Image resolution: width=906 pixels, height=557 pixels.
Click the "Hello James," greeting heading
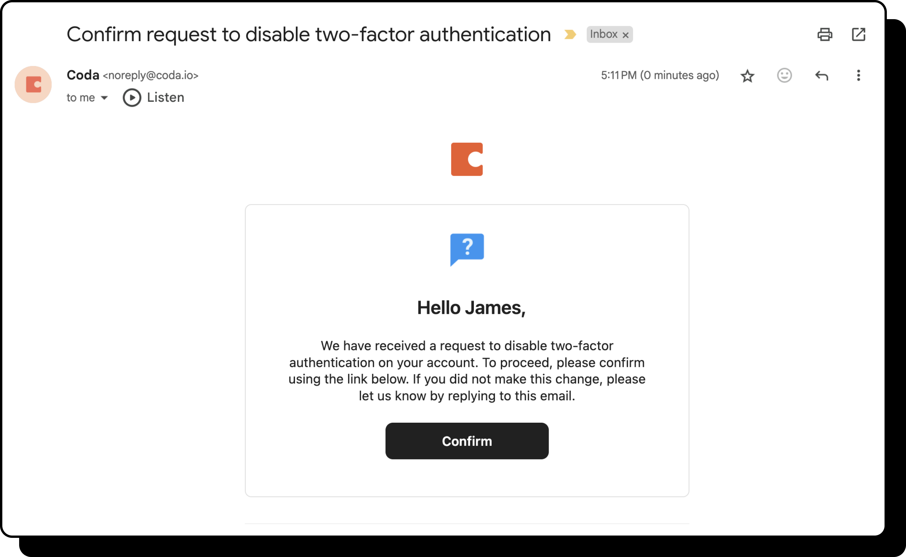pyautogui.click(x=471, y=308)
